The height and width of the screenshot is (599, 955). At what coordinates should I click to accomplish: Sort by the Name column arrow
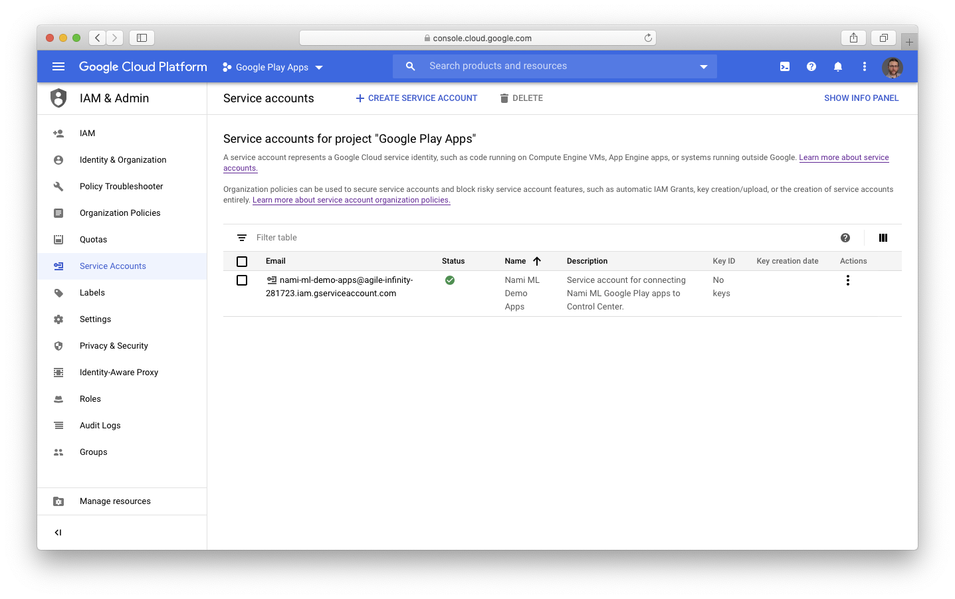(537, 262)
